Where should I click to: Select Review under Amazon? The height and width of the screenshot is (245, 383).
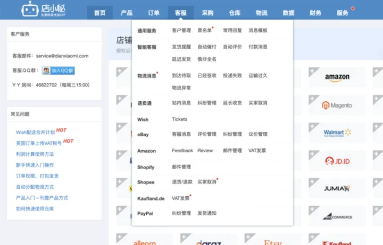tap(205, 151)
